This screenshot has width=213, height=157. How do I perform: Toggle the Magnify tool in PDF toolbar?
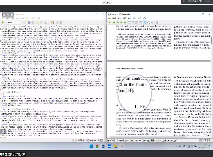[145, 22]
